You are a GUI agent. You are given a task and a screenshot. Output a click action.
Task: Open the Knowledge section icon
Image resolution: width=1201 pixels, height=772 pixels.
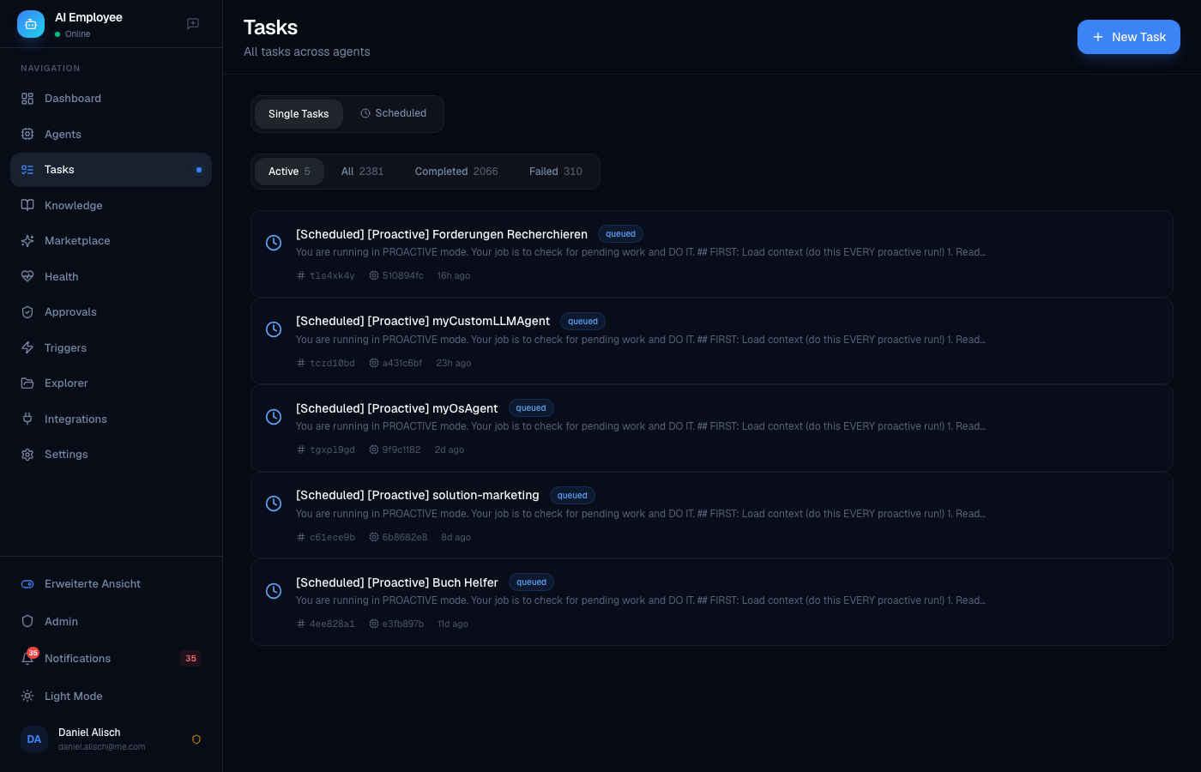[x=27, y=206]
